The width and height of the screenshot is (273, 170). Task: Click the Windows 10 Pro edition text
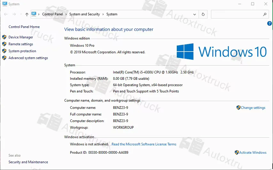click(x=82, y=45)
